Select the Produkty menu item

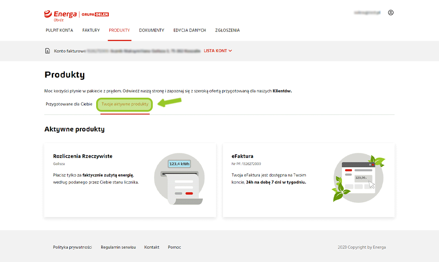point(119,30)
